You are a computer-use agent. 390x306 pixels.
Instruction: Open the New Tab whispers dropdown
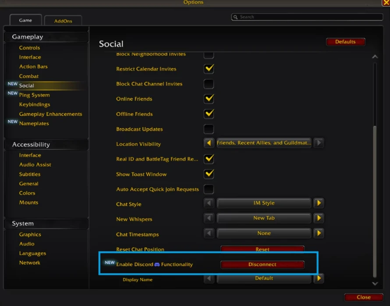[x=264, y=218]
